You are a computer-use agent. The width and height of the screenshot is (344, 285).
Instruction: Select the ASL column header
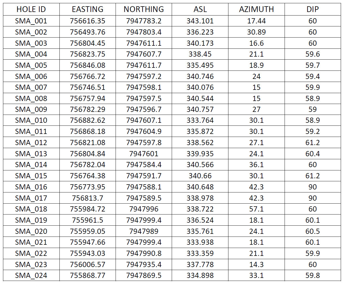click(x=200, y=9)
